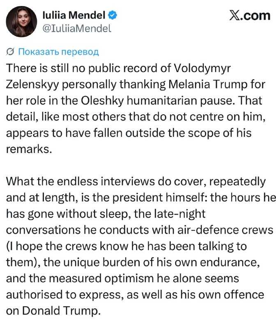Click the phrase "late-night" in the post

pos(179,214)
